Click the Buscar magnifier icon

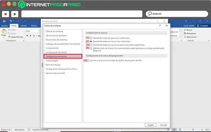[x=185, y=30]
